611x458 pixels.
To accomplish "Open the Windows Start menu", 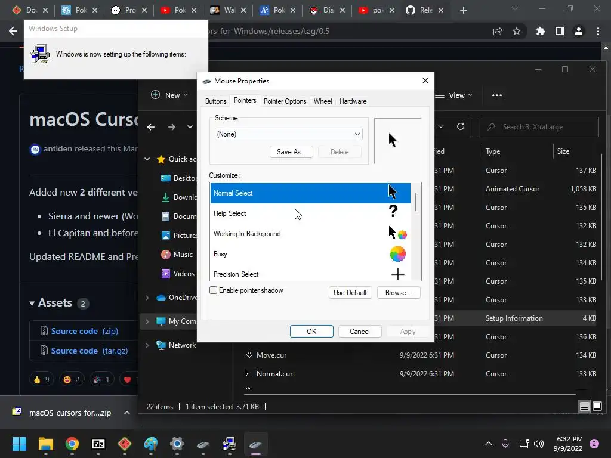I will pyautogui.click(x=19, y=444).
